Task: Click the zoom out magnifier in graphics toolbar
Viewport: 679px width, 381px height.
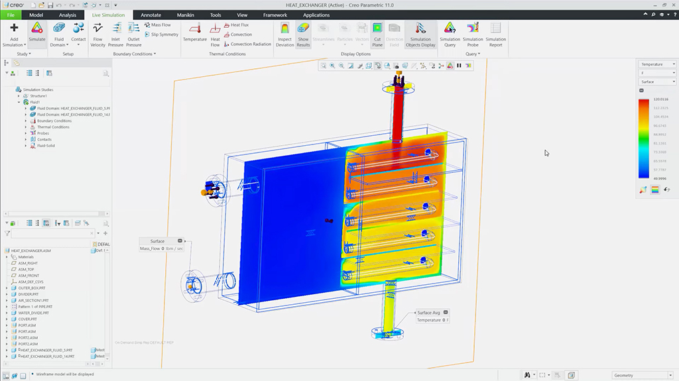Action: [x=341, y=66]
